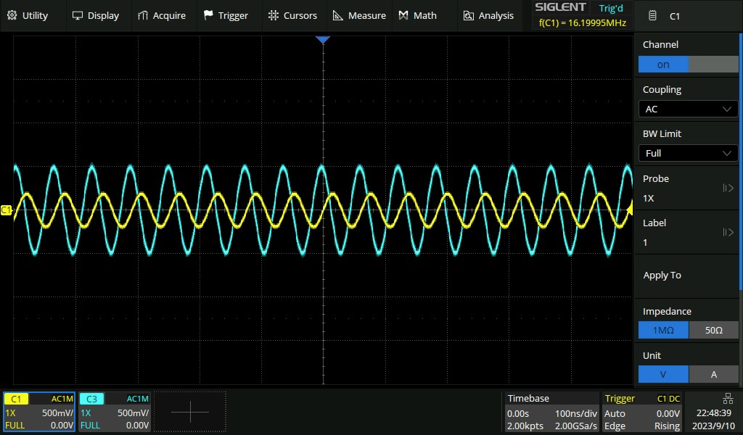The width and height of the screenshot is (743, 435).
Task: Open the BW Limit Full dropdown
Action: 688,153
